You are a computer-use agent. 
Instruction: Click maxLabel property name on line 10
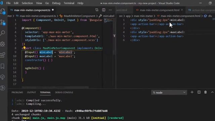point(46,56)
